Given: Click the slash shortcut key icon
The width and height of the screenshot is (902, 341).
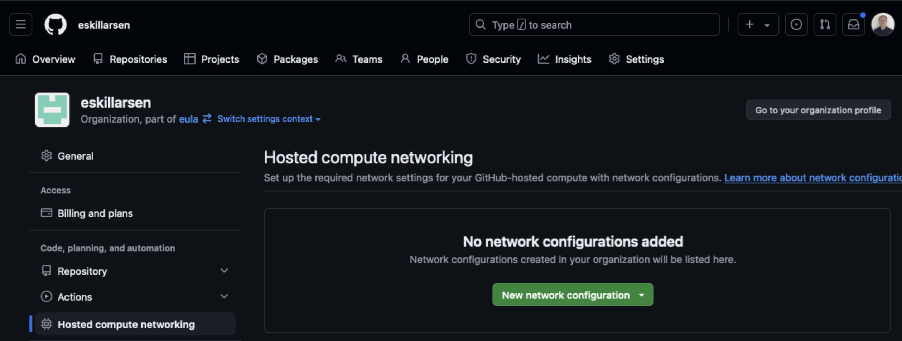Looking at the screenshot, I should [x=521, y=25].
